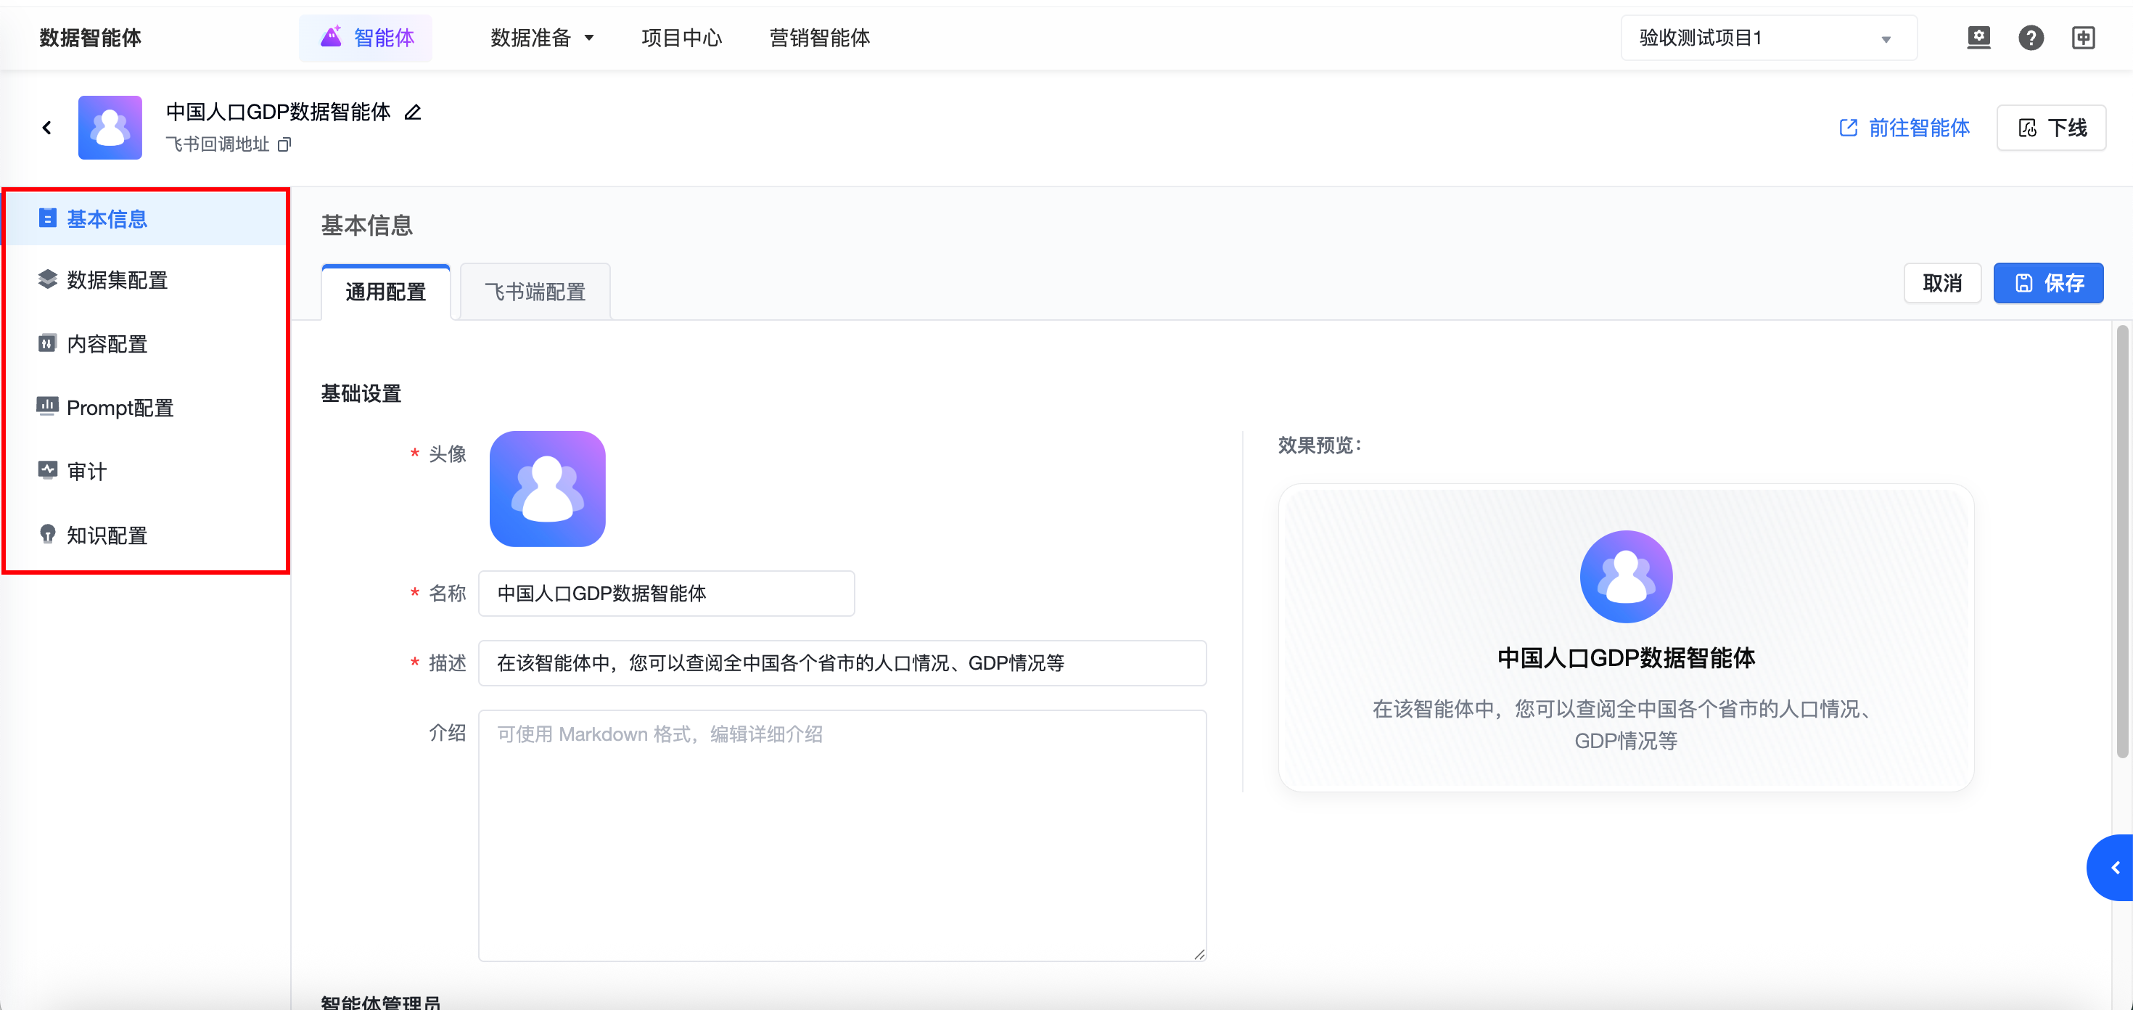Click the edit pencil beside agent title
The width and height of the screenshot is (2133, 1010).
tap(412, 112)
